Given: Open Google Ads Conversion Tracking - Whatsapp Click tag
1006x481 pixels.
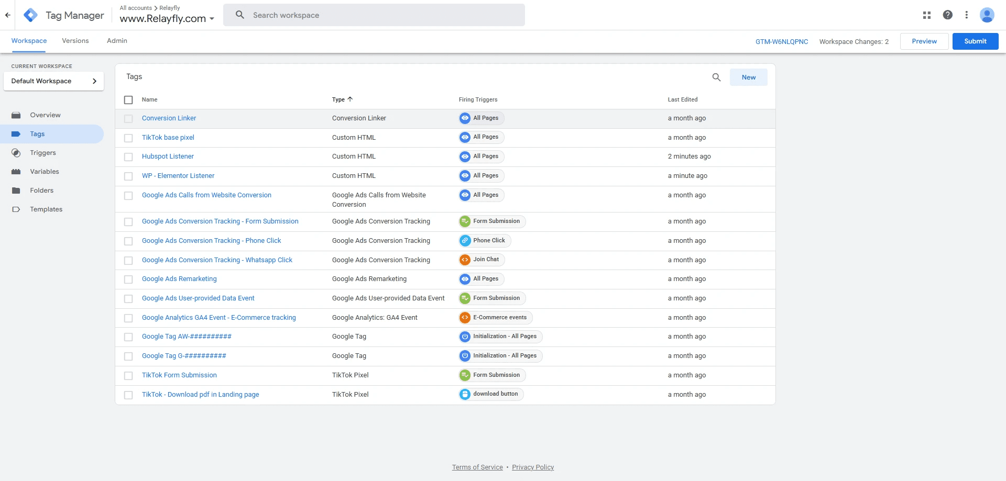Looking at the screenshot, I should pos(217,260).
